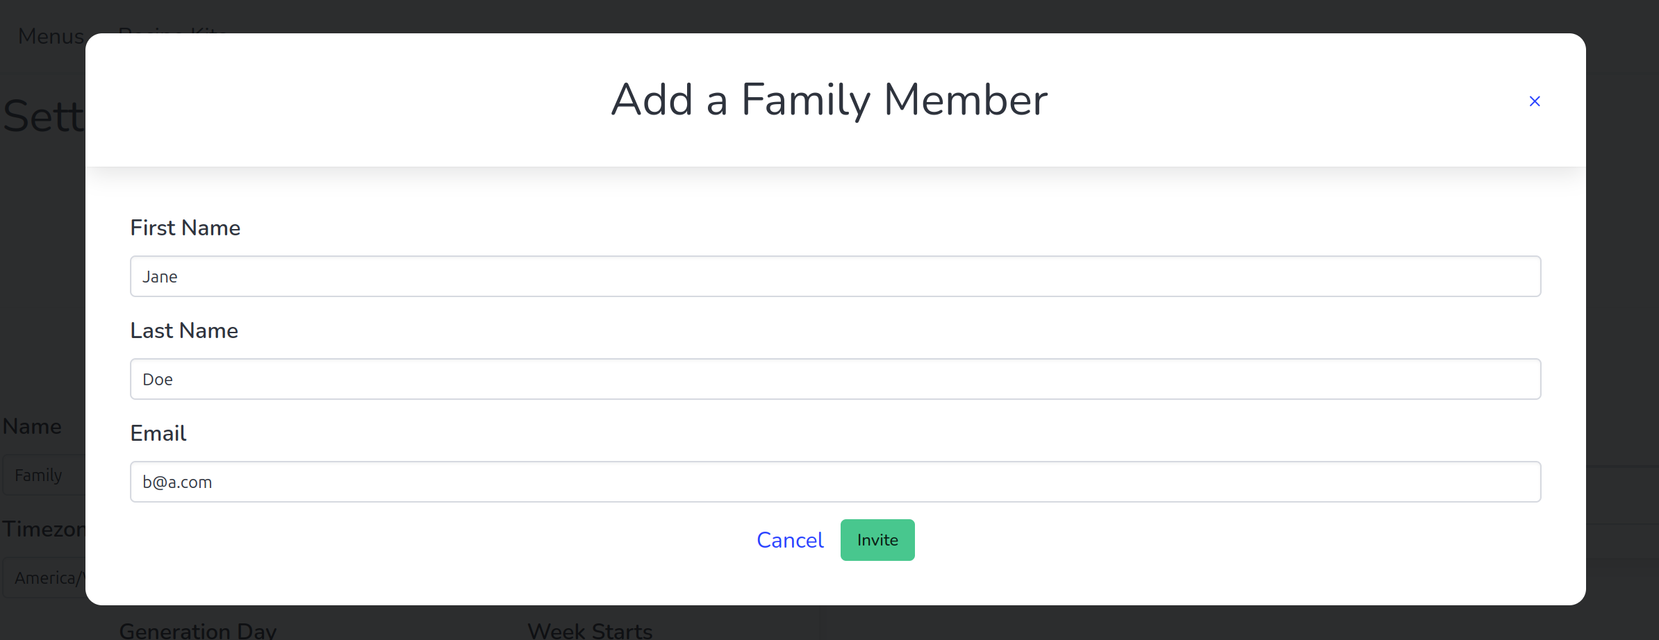Click the First Name field containing Jane
1659x640 pixels.
[x=835, y=276]
